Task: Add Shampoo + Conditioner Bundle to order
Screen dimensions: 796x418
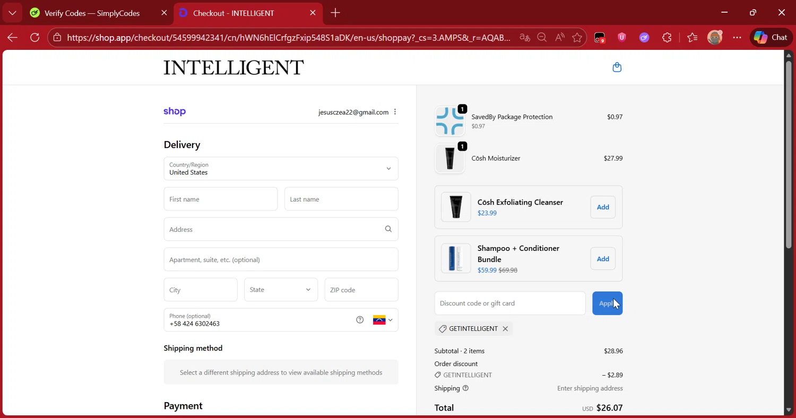Action: tap(603, 259)
